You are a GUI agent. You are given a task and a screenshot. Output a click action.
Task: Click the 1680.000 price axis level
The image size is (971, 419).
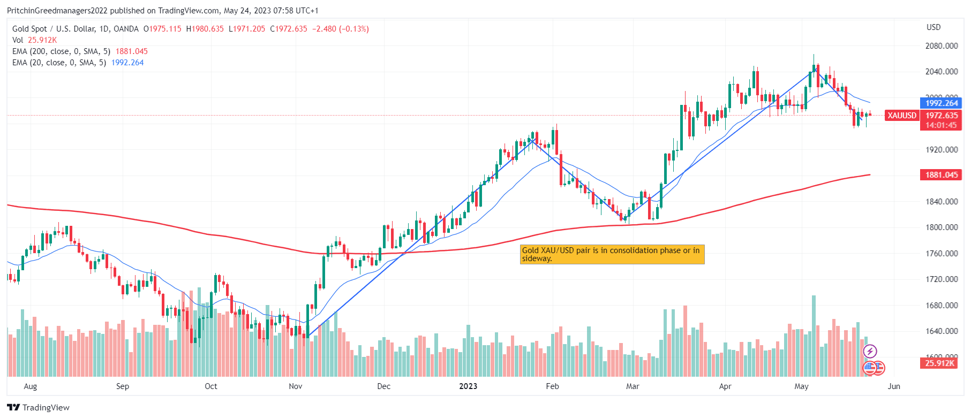pyautogui.click(x=942, y=306)
